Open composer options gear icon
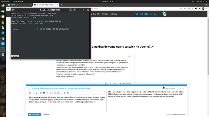209x117 pixels. (x=68, y=93)
